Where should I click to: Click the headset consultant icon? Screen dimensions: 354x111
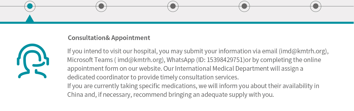(x=33, y=61)
